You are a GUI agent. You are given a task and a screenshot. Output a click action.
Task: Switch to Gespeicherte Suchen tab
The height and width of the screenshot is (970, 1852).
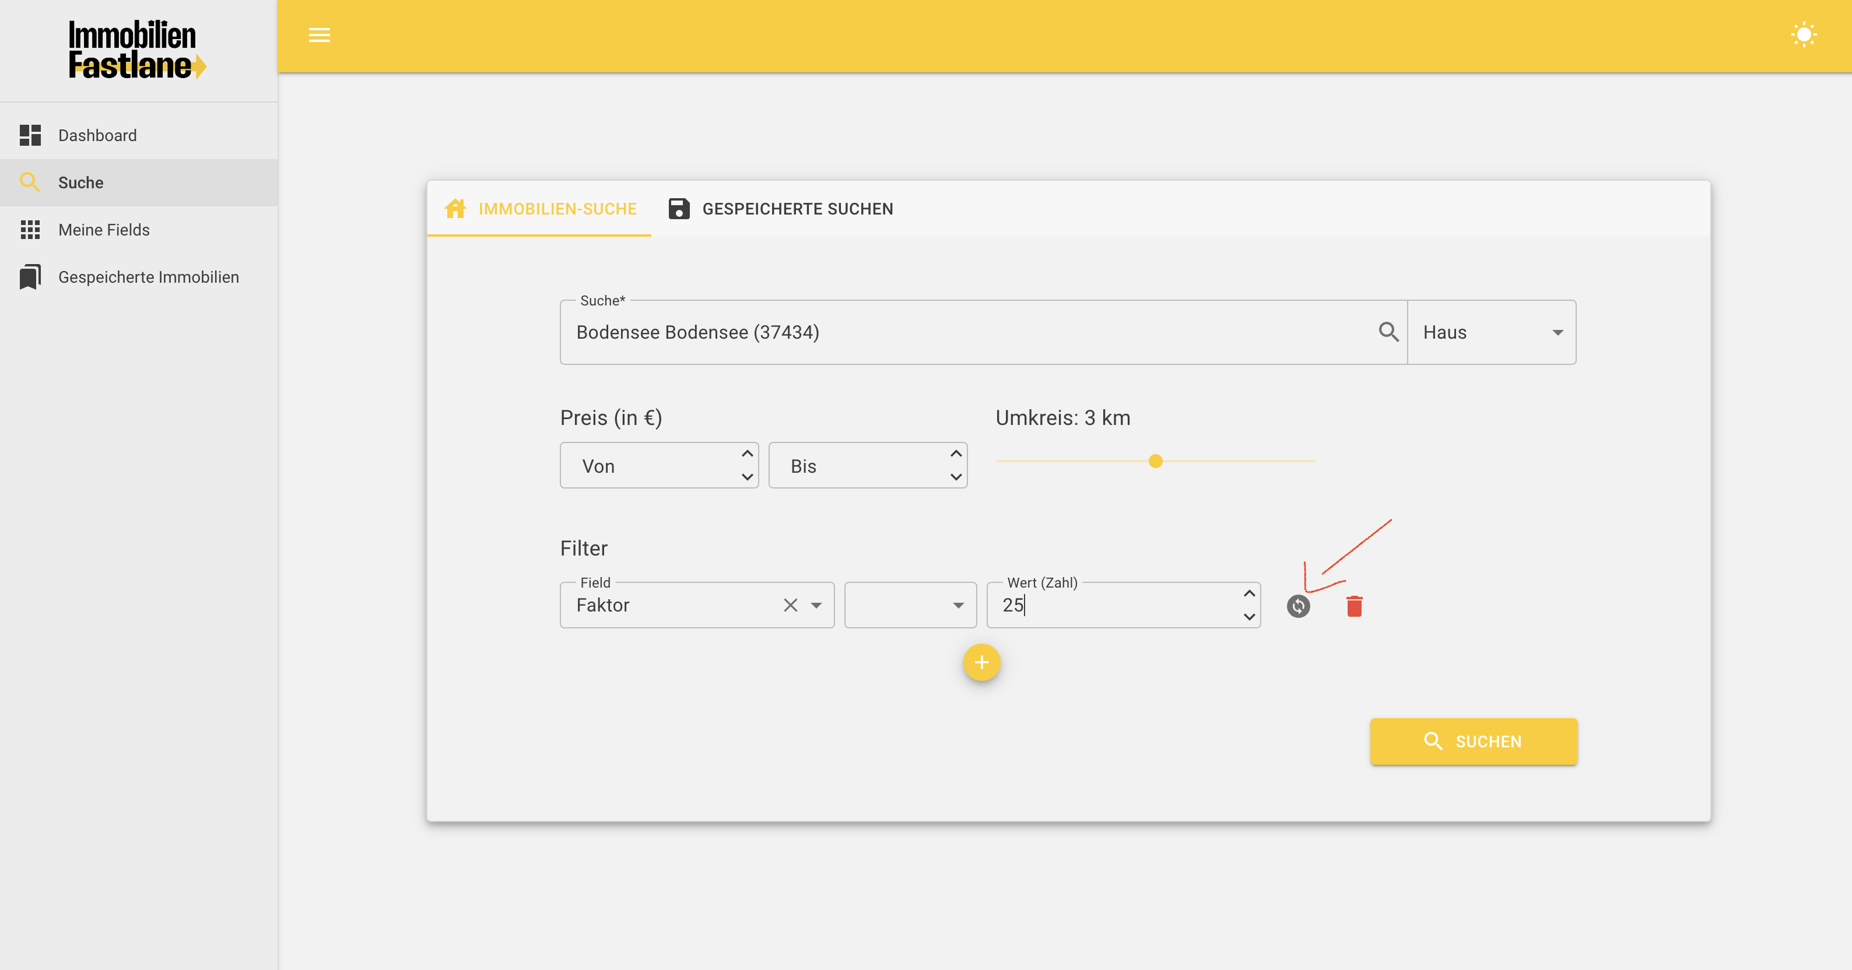point(781,209)
